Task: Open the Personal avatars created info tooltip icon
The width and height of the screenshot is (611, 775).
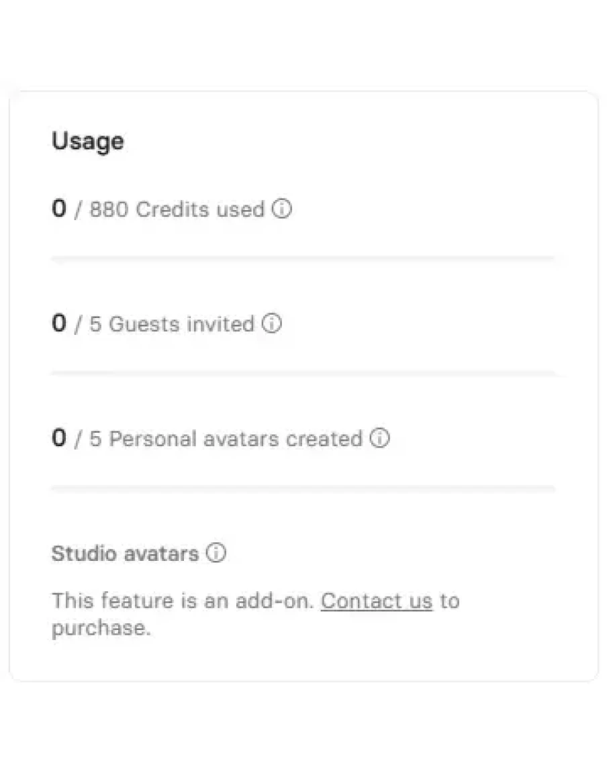Action: (380, 439)
